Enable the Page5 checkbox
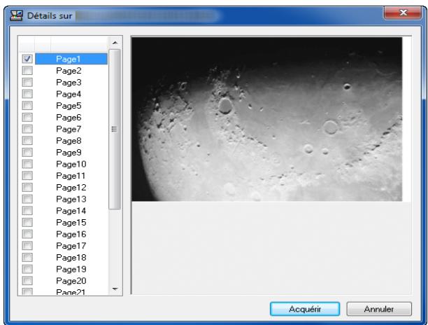 (x=27, y=106)
